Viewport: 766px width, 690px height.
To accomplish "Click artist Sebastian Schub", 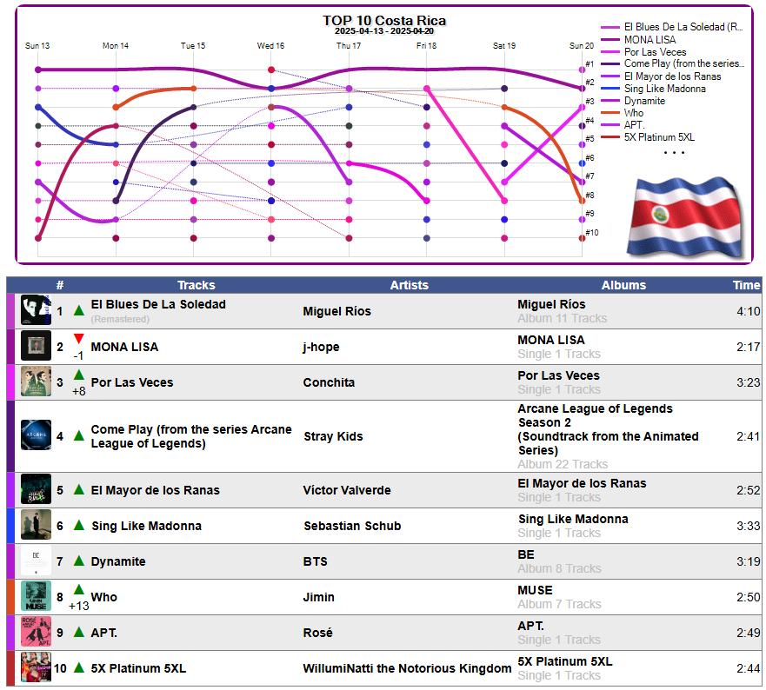I will [352, 526].
